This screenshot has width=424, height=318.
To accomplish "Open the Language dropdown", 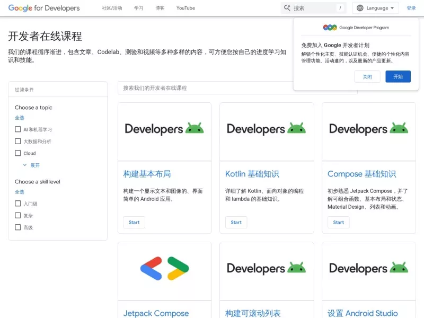I will click(x=375, y=8).
